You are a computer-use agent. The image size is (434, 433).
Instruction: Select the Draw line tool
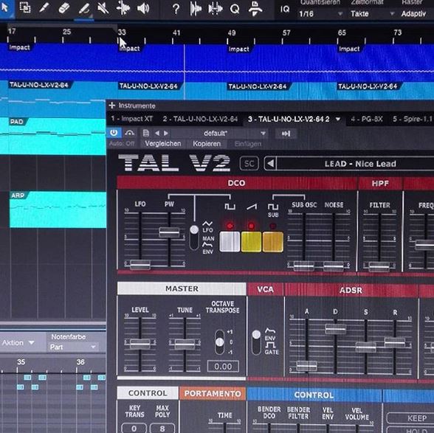[84, 9]
